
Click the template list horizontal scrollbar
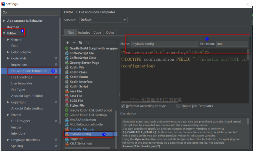coord(87,148)
